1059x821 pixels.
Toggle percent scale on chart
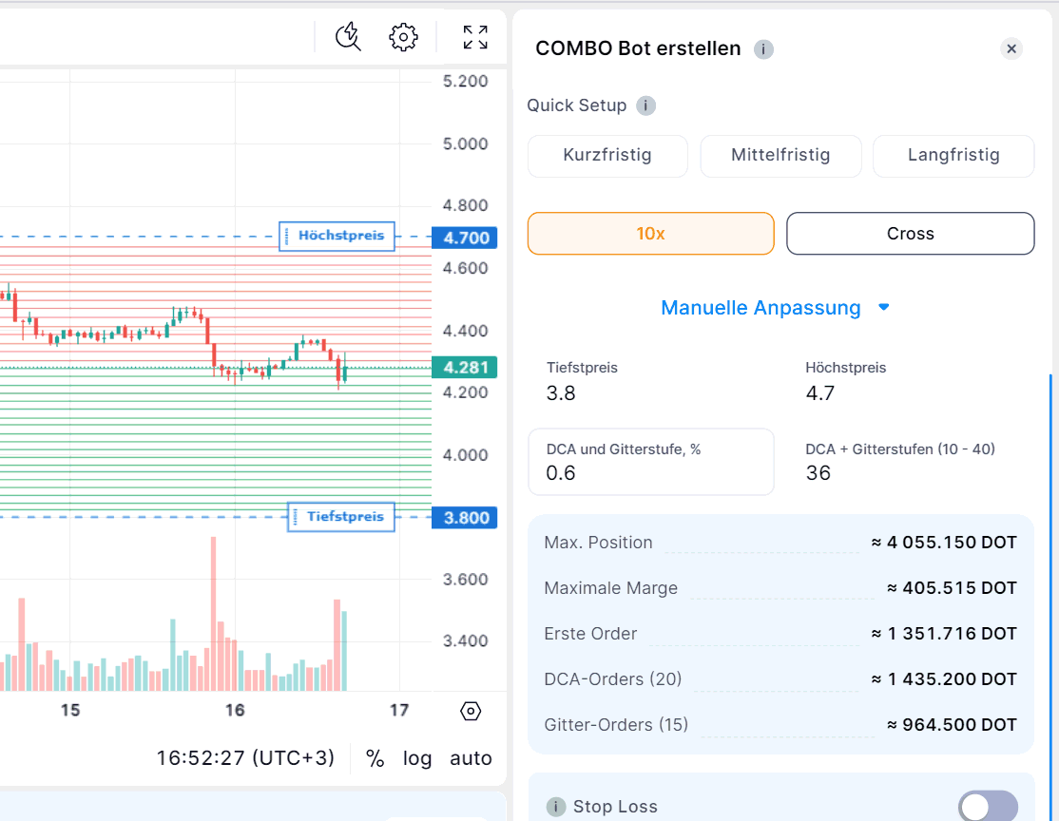(375, 758)
